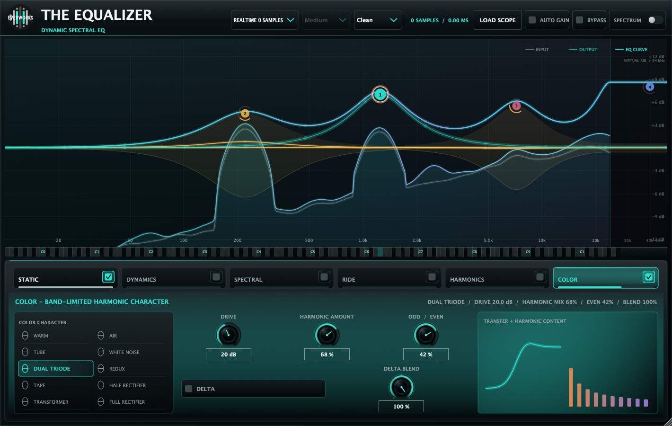
Task: Choose the Air color character icon
Action: [101, 336]
